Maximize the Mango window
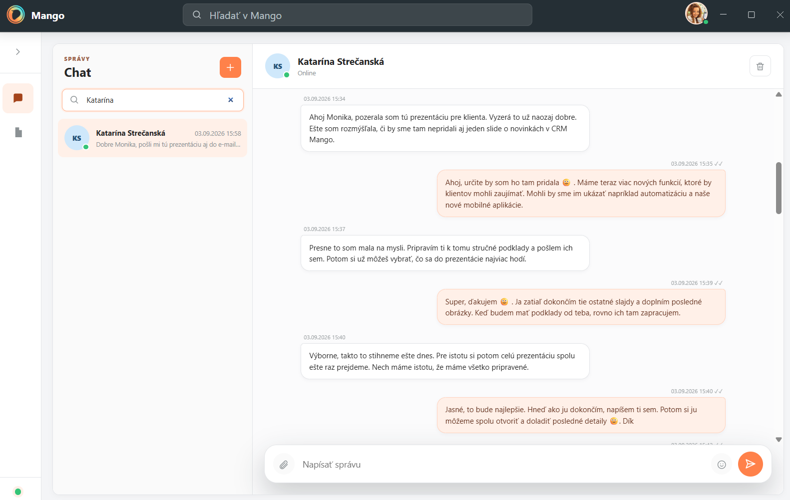 pyautogui.click(x=751, y=15)
